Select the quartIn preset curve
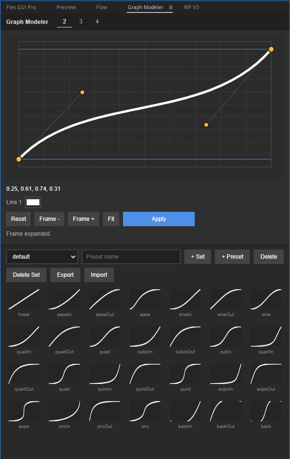Image resolution: width=290 pixels, height=459 pixels. pyautogui.click(x=266, y=337)
